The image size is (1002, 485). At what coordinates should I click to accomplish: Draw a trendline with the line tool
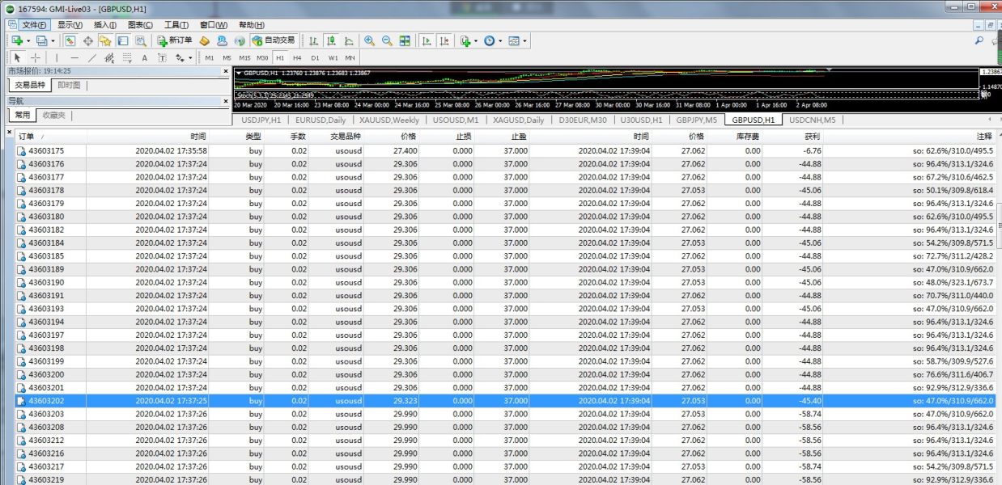[x=91, y=58]
